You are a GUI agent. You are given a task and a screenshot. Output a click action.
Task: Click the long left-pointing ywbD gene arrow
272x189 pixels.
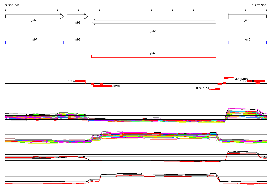coord(154,22)
